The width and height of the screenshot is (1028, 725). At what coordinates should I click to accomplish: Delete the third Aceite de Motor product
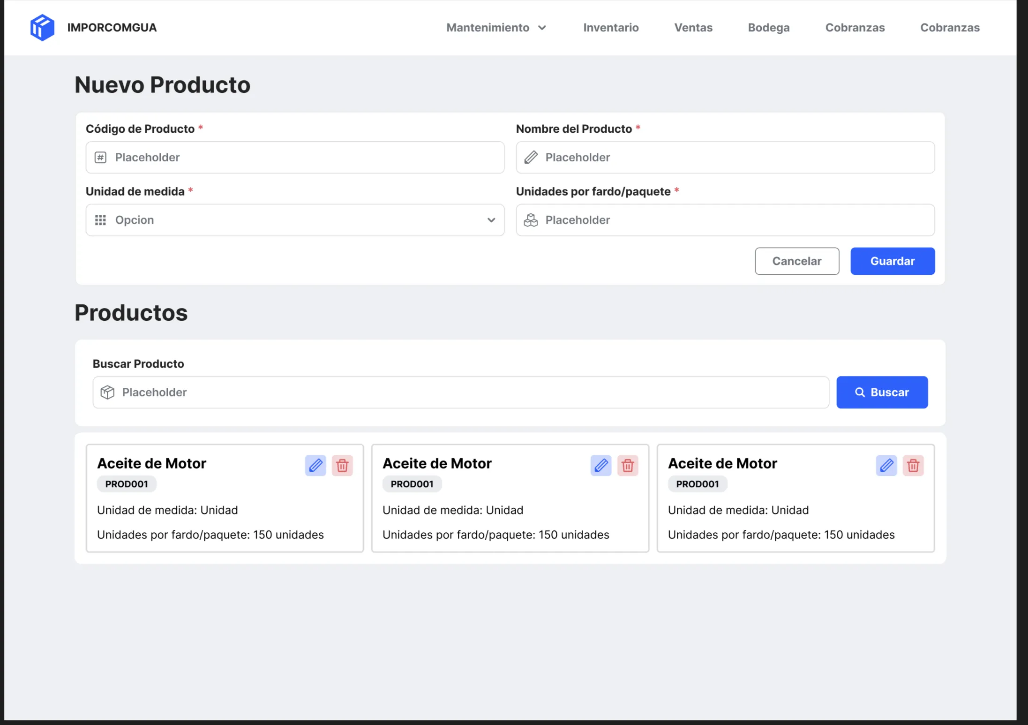(913, 465)
